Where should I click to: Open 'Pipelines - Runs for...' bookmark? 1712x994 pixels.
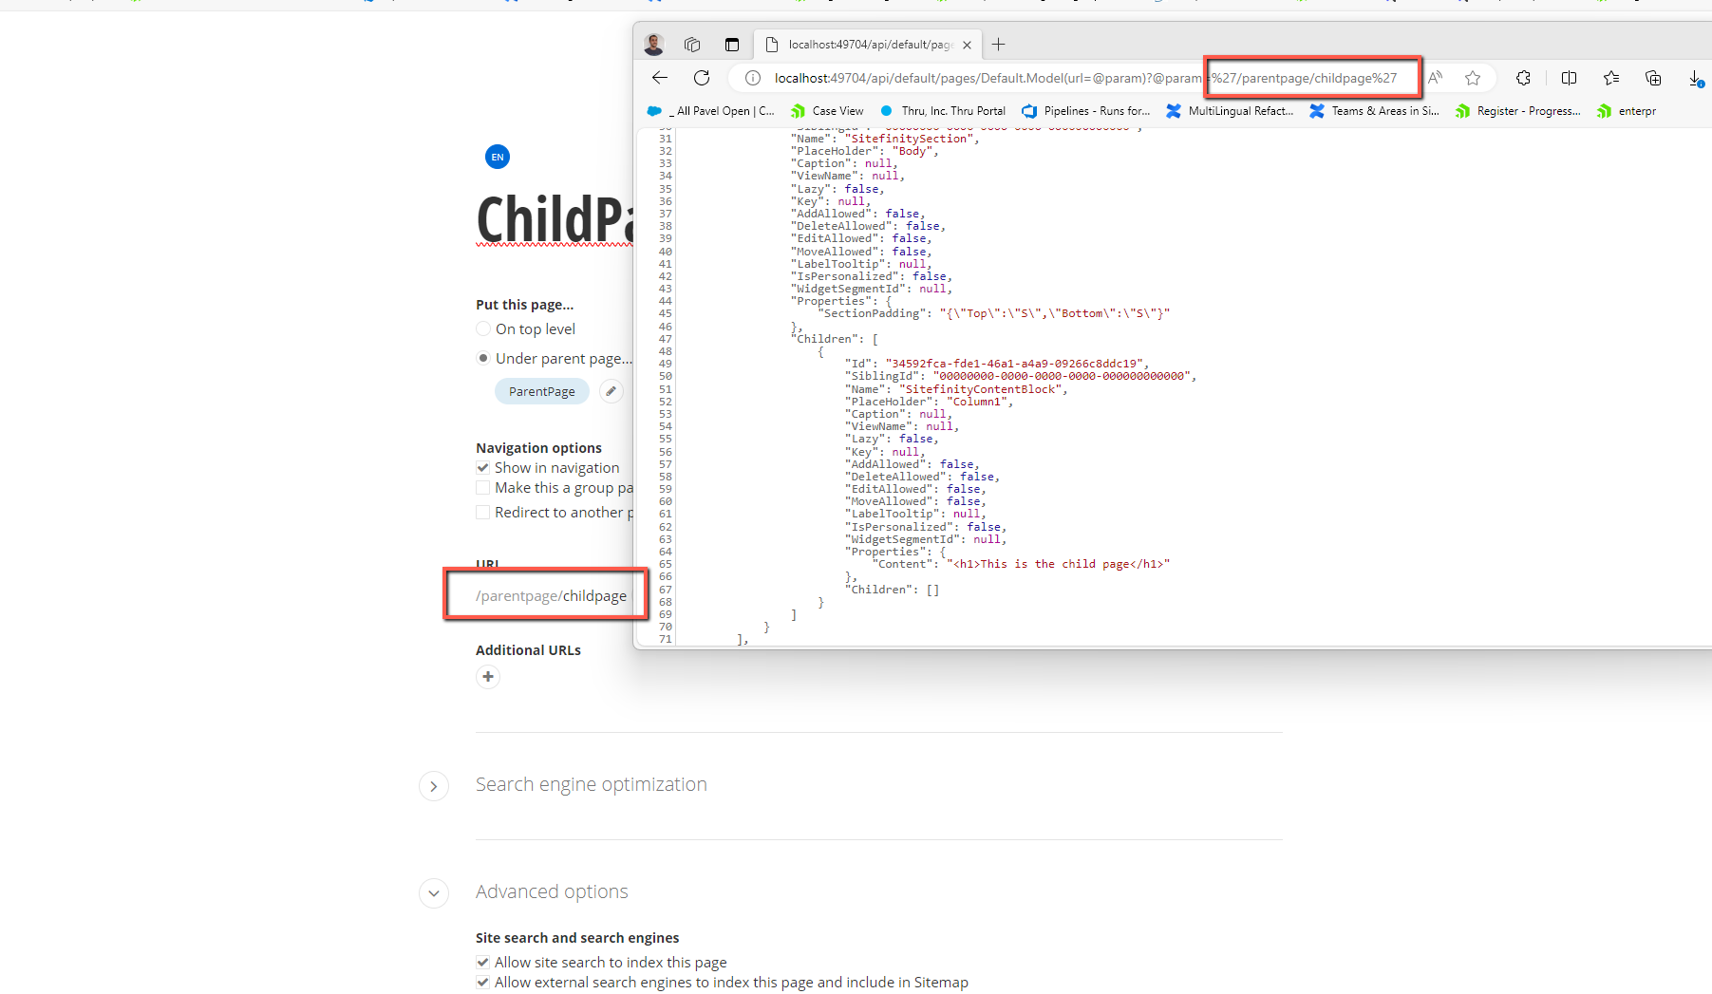point(1086,111)
